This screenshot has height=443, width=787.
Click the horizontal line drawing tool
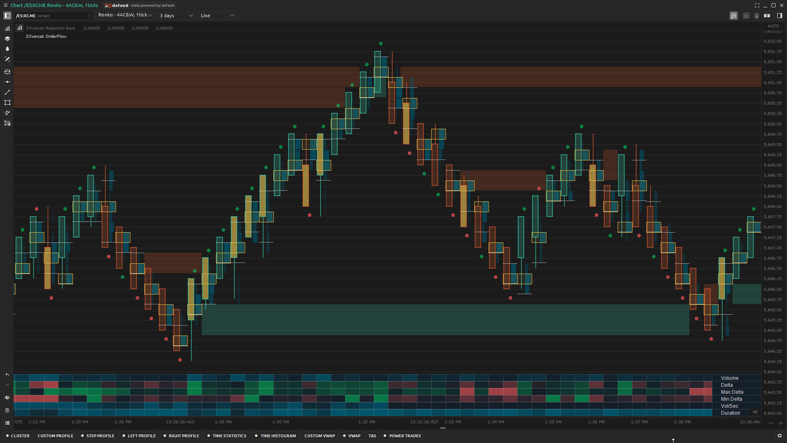[x=7, y=82]
